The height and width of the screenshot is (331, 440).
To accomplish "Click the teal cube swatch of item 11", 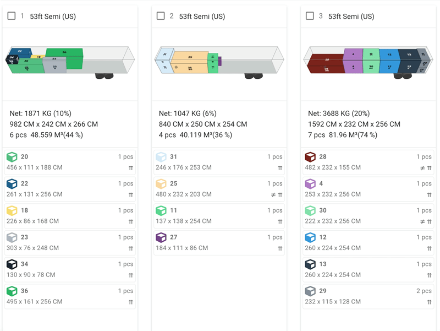I will pos(162,210).
